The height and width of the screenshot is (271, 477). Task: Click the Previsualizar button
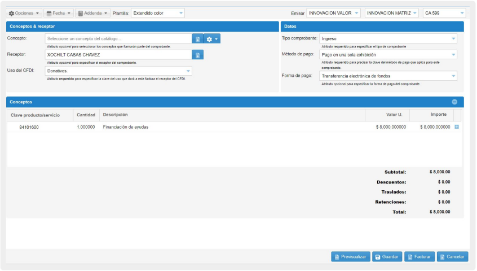point(351,257)
